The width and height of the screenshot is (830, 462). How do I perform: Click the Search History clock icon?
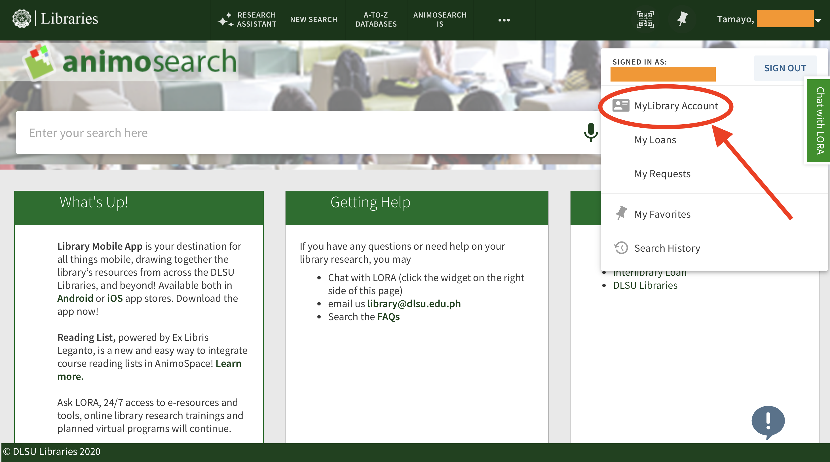pyautogui.click(x=621, y=248)
